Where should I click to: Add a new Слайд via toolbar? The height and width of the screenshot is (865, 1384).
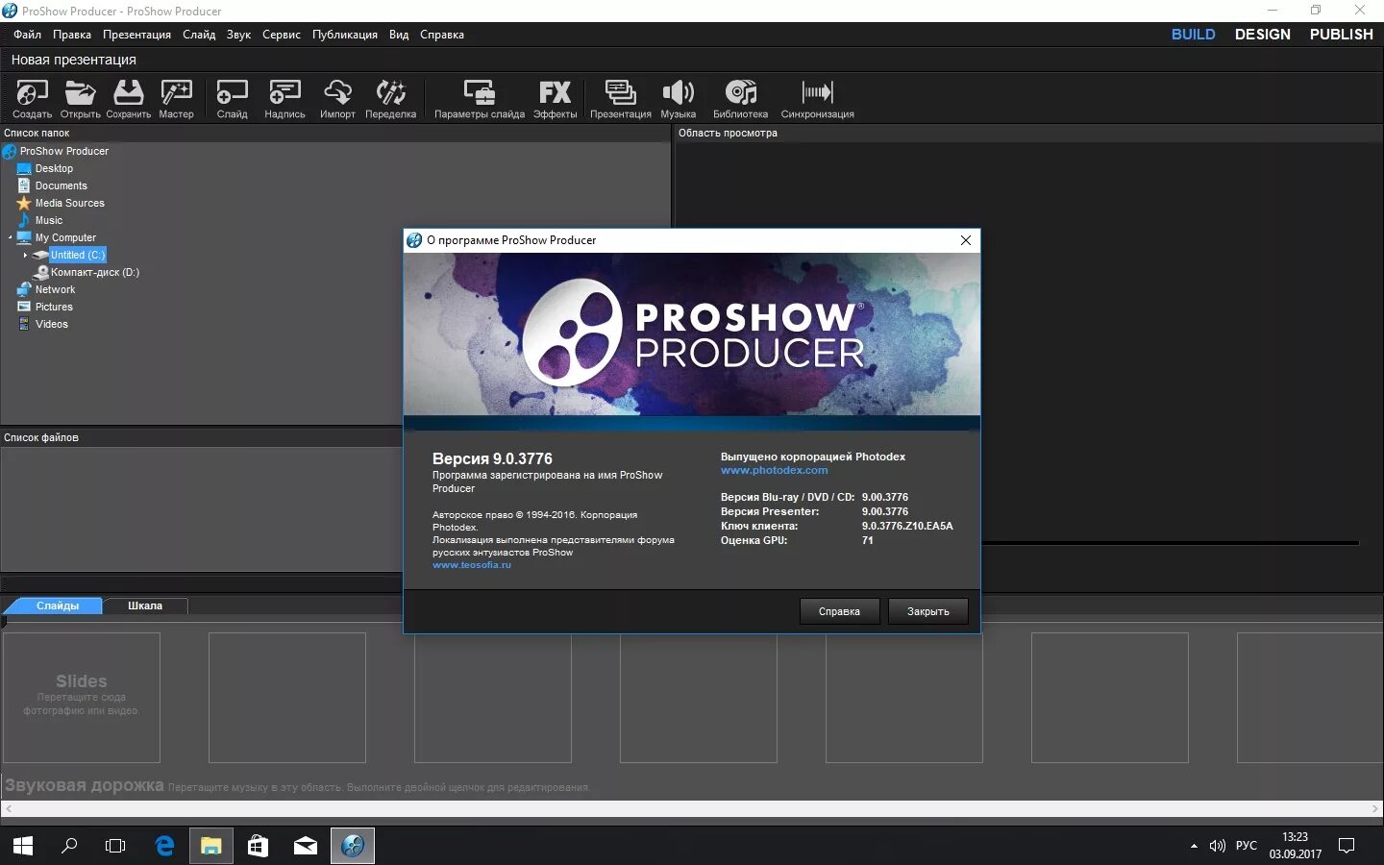pos(232,99)
